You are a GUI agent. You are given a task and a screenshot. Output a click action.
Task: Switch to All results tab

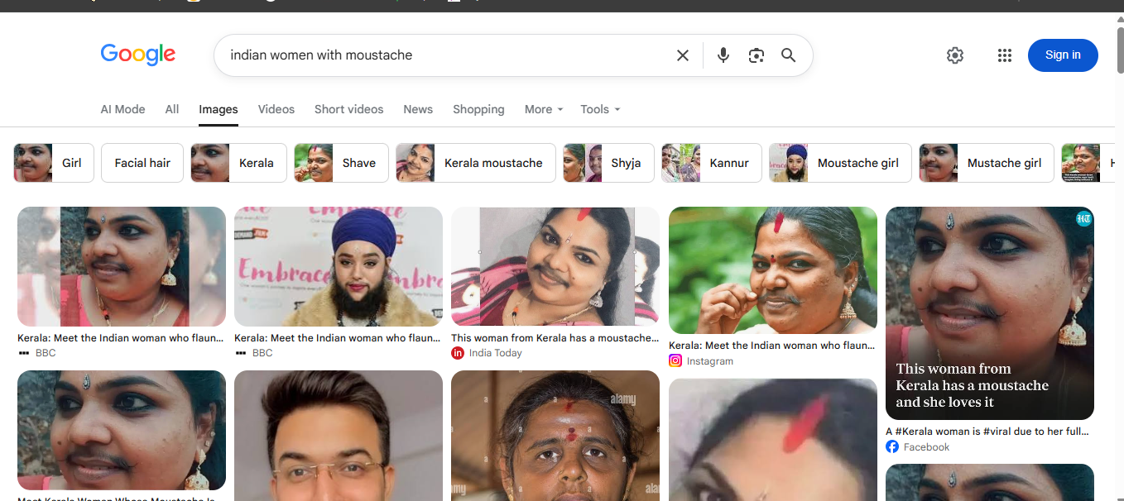click(x=172, y=109)
